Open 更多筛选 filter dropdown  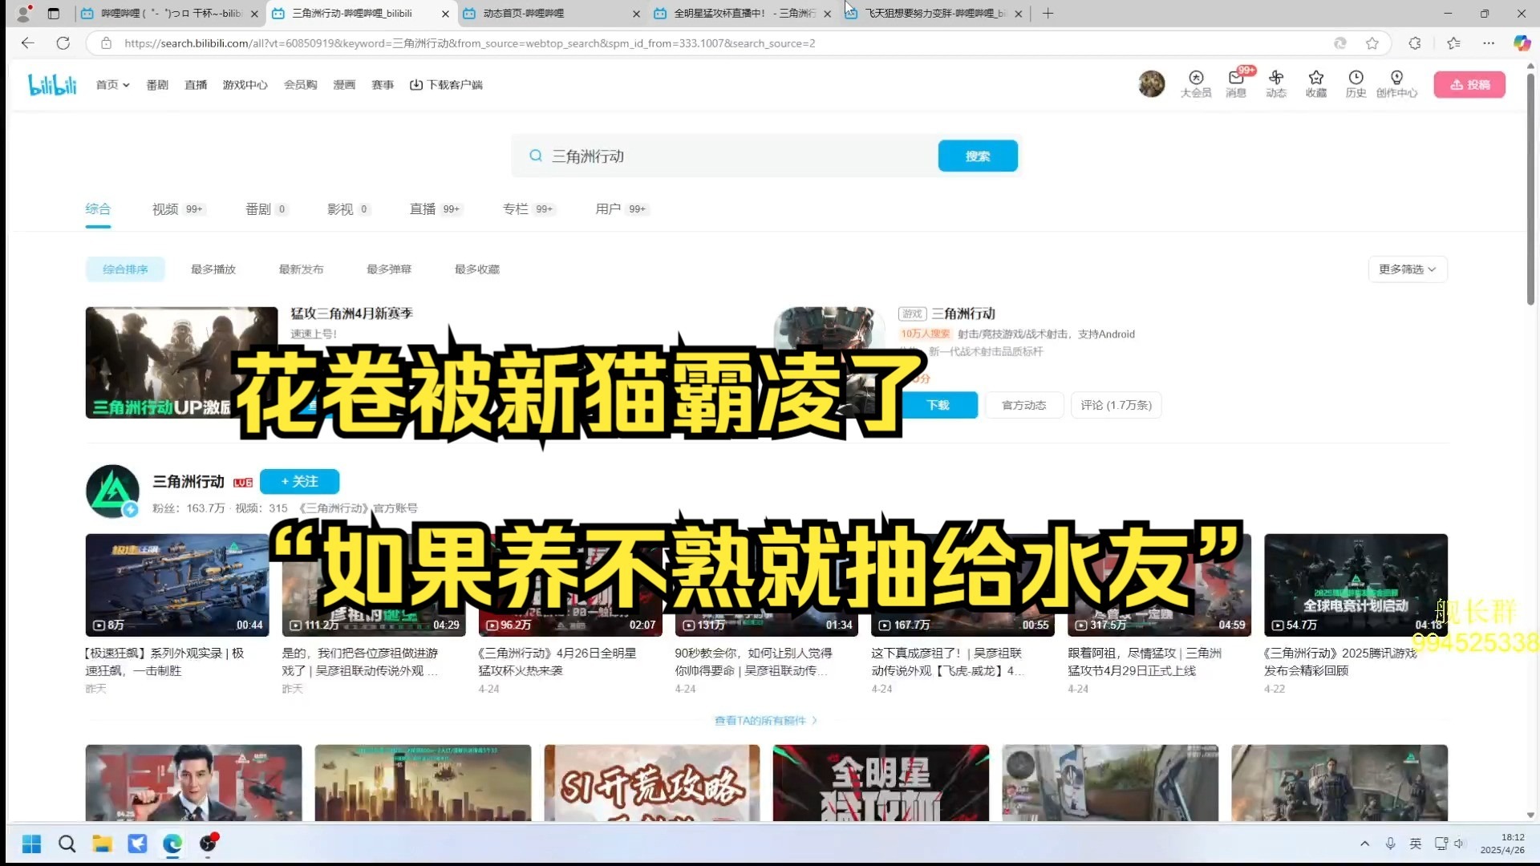[1408, 269]
